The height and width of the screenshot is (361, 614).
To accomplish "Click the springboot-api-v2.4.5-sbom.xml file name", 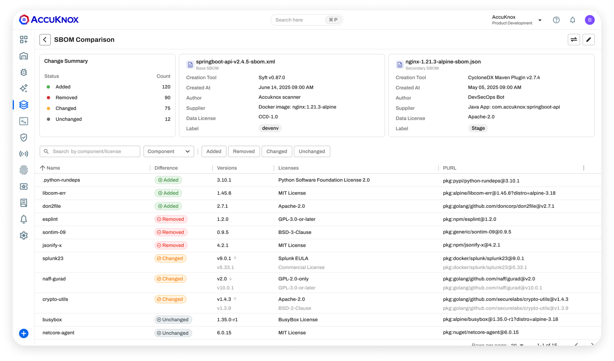I will 235,62.
